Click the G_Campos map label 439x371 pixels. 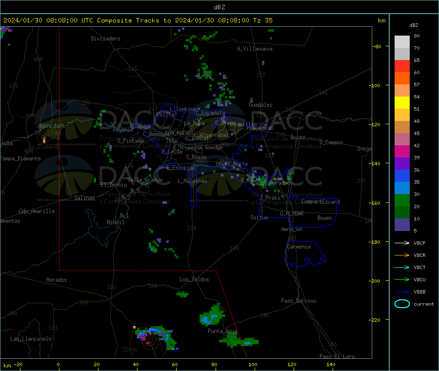click(331, 142)
